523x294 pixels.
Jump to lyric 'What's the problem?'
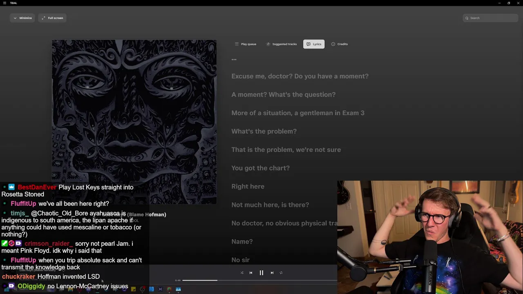click(x=264, y=131)
